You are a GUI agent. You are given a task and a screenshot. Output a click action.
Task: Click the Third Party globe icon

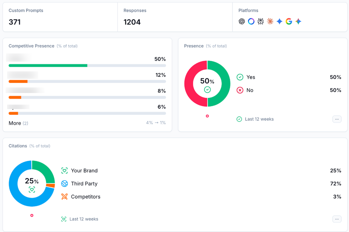[64, 184]
